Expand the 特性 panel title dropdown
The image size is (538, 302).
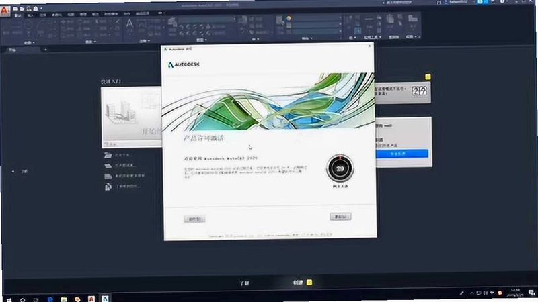click(307, 38)
